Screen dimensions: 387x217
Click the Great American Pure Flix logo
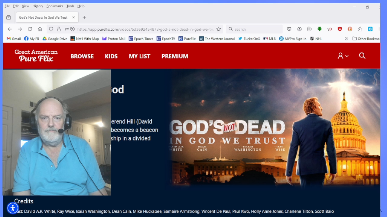coord(36,56)
